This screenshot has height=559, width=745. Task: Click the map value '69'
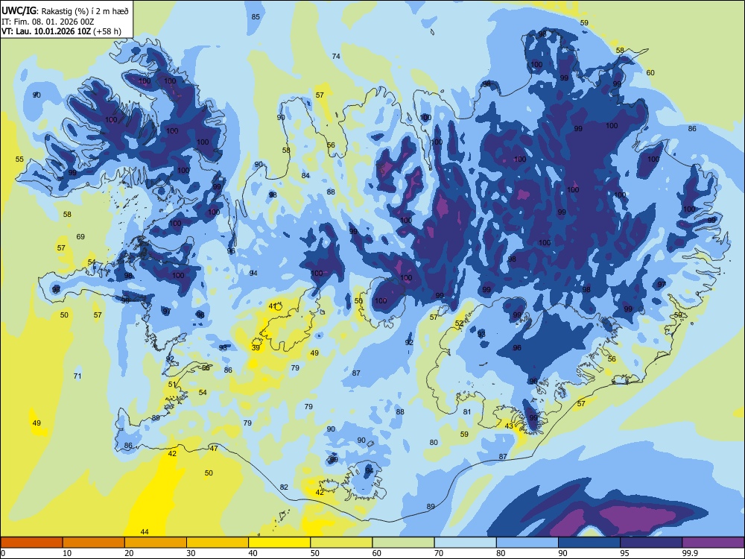pyautogui.click(x=80, y=236)
